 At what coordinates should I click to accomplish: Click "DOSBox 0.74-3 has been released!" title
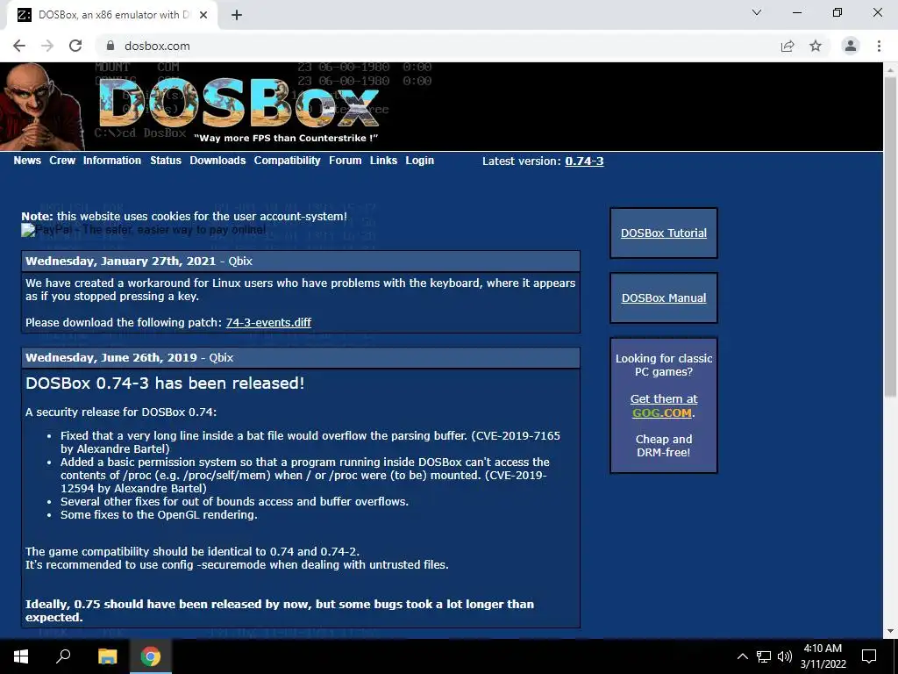pyautogui.click(x=165, y=383)
